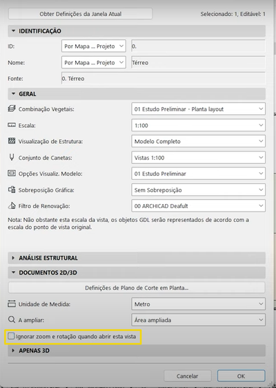Click the Cancelar button
276x388 pixels.
click(188, 376)
